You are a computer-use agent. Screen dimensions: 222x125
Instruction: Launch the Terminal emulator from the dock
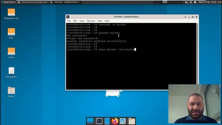[x=99, y=121]
